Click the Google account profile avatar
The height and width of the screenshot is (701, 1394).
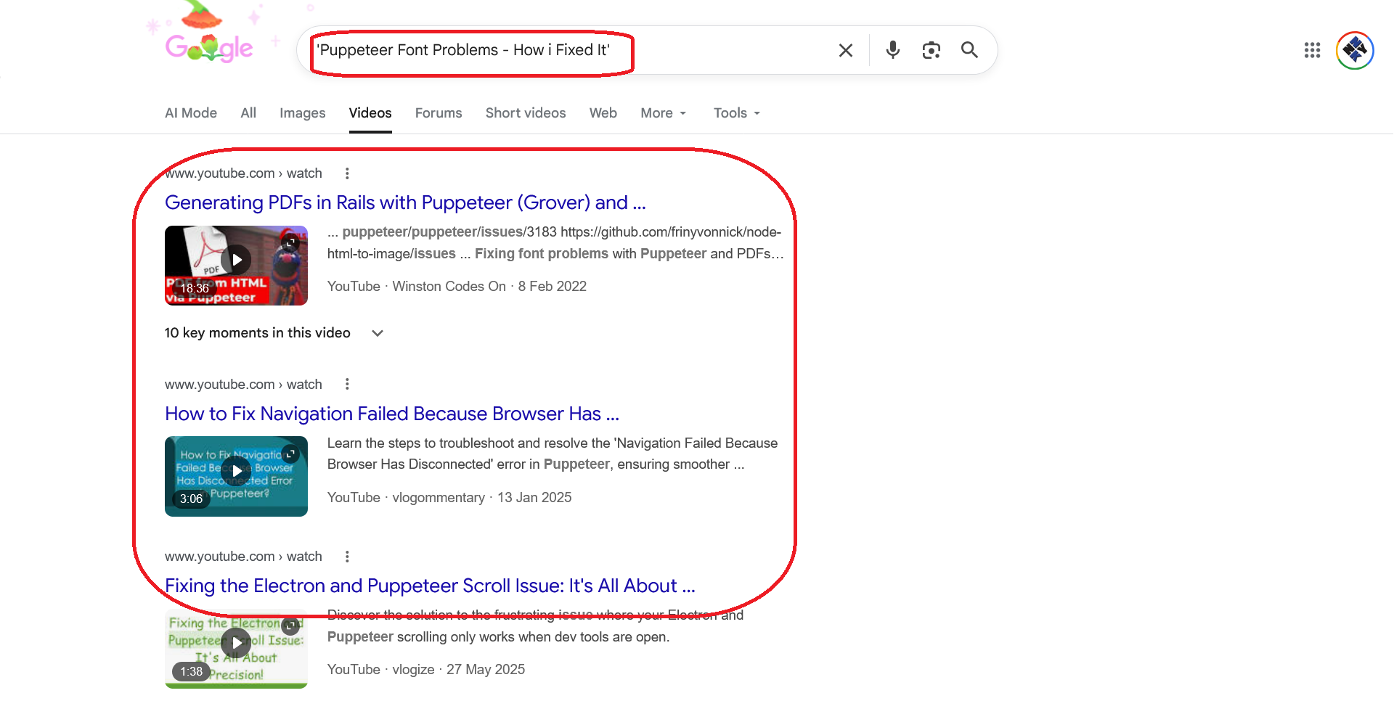coord(1354,50)
